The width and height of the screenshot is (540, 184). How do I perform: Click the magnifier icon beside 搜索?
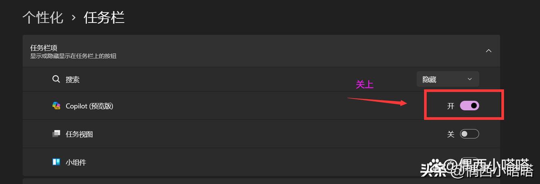[x=56, y=79]
